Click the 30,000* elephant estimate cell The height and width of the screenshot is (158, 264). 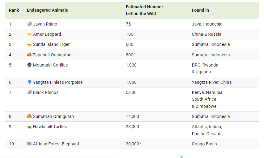click(133, 144)
